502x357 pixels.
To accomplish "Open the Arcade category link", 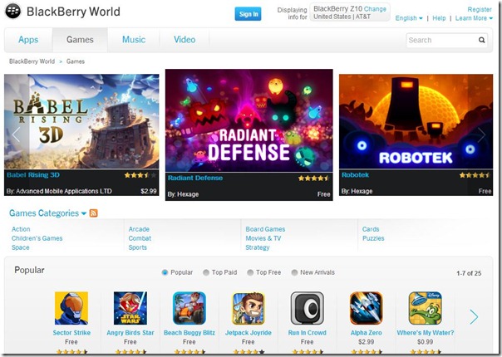I will pyautogui.click(x=139, y=229).
